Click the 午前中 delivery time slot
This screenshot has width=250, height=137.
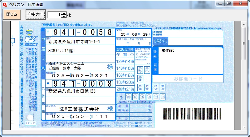click(x=125, y=55)
